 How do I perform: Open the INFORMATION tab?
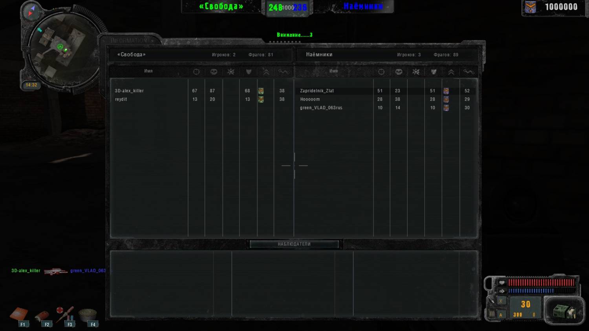click(x=129, y=40)
